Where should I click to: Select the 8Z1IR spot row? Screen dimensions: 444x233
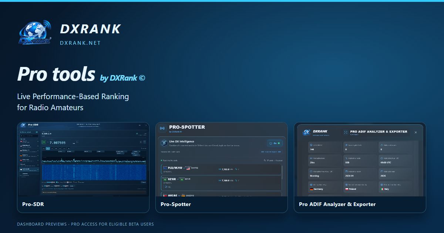(221, 183)
